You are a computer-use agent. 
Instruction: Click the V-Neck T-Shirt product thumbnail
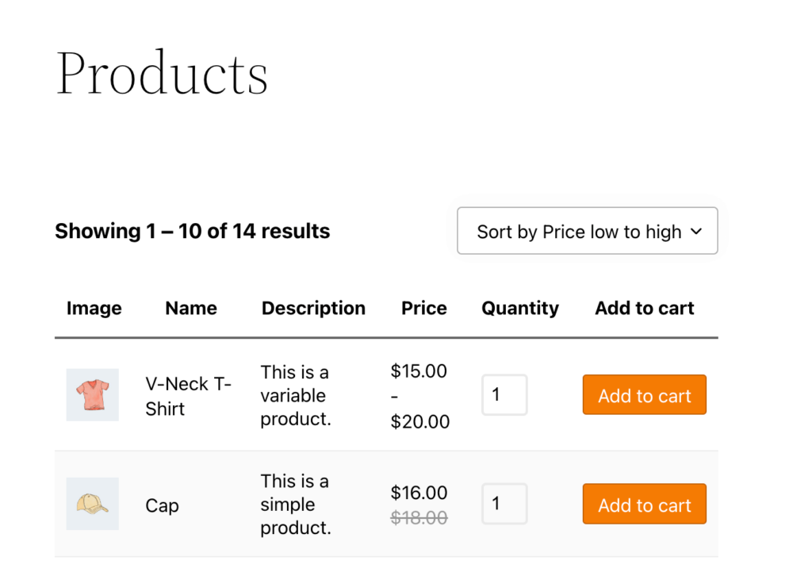(92, 394)
